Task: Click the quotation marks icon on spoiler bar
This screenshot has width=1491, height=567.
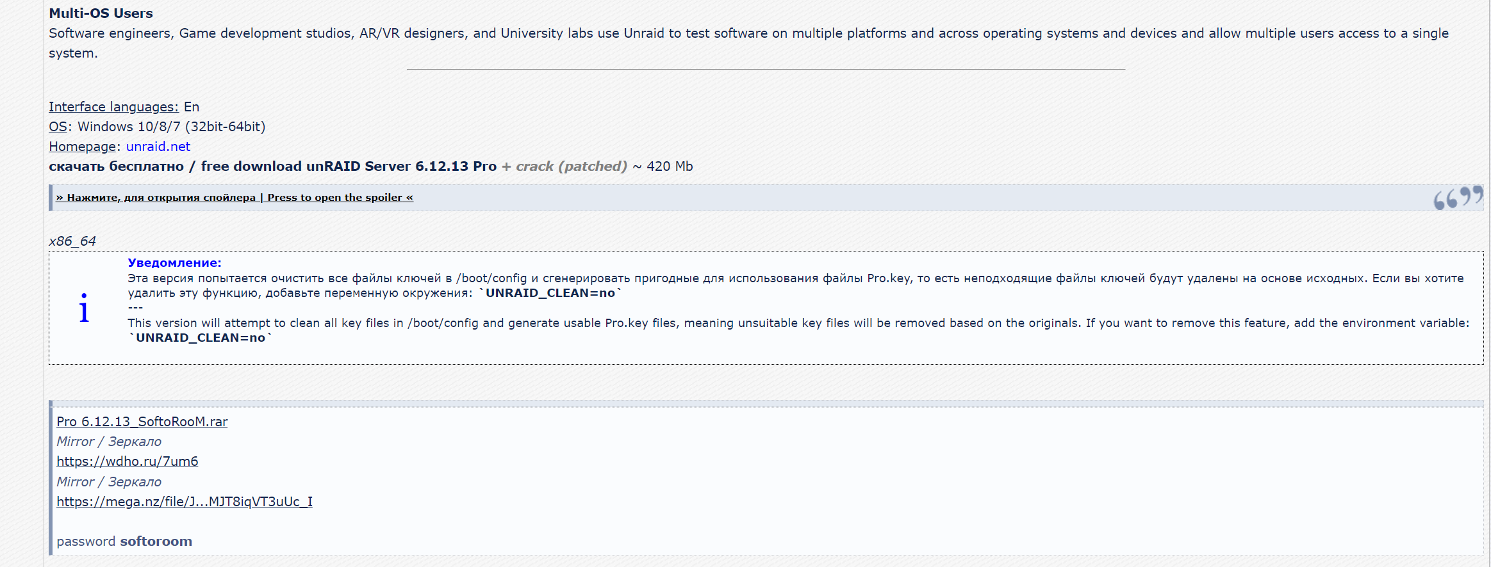Action: pyautogui.click(x=1458, y=198)
